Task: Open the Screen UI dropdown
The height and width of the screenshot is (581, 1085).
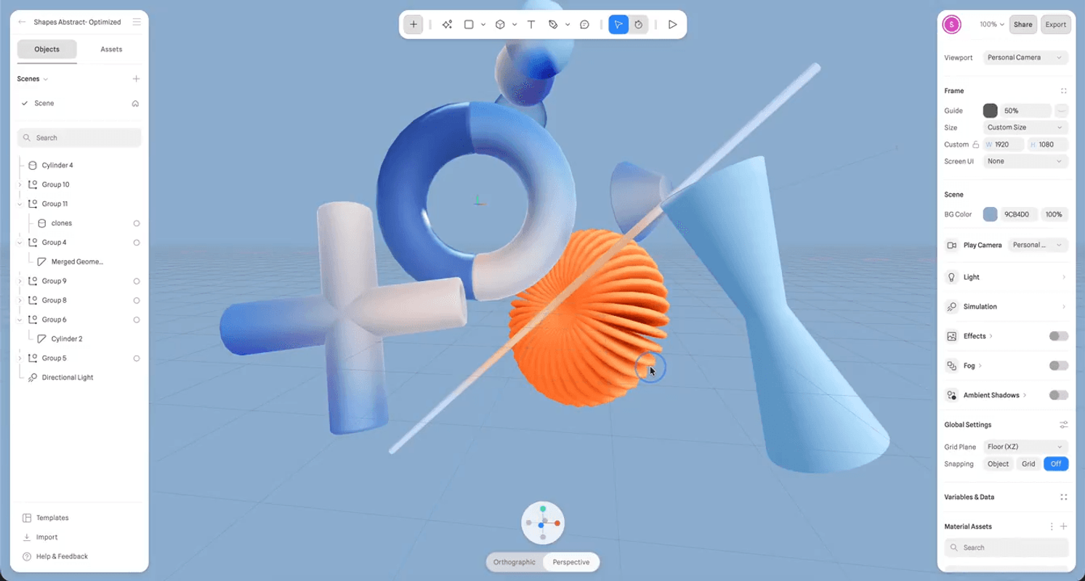Action: click(1025, 161)
